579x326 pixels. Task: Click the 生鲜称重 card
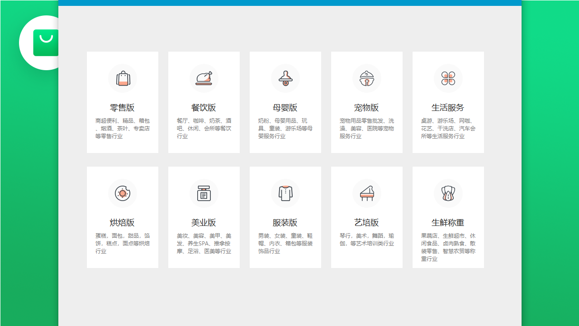click(x=448, y=217)
